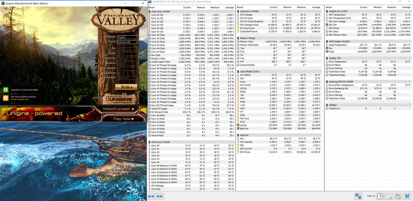Click the ASUS PRIME Z370-A group header

[x=279, y=72]
